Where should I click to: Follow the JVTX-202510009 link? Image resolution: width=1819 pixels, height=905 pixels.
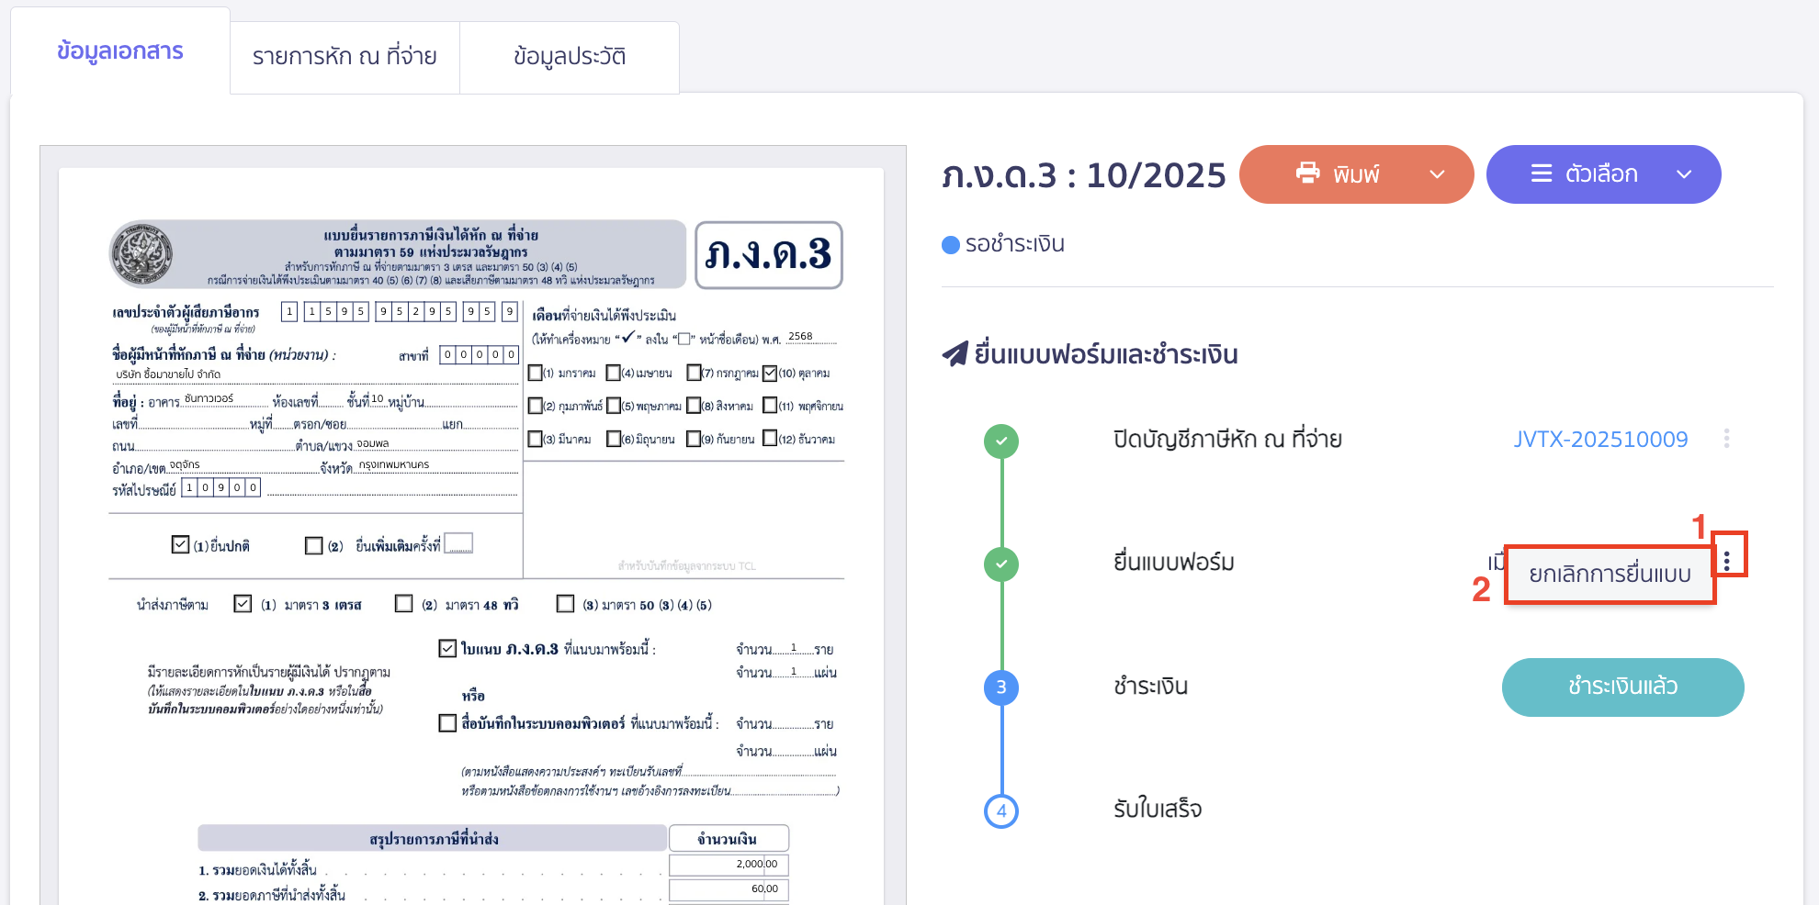[1600, 439]
